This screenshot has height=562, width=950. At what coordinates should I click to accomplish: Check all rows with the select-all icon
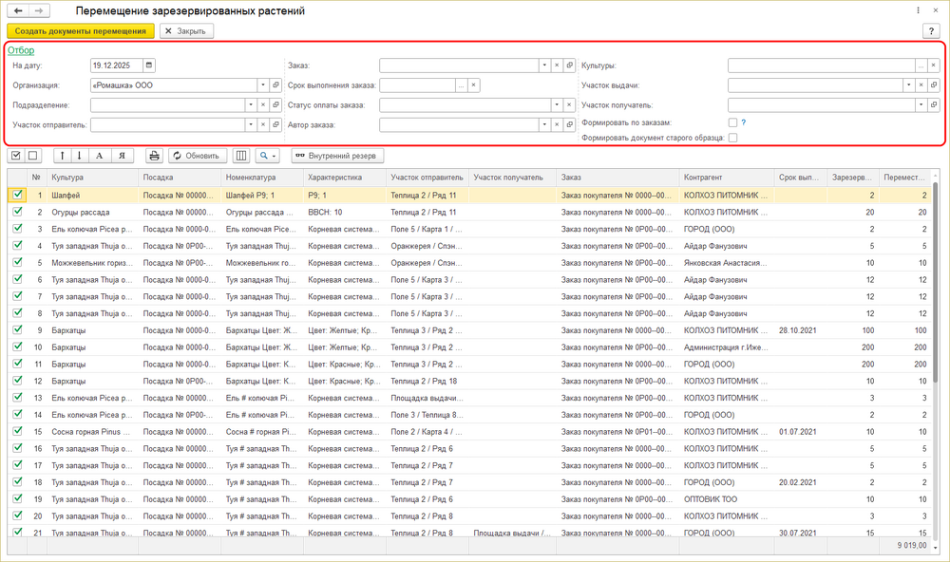16,156
